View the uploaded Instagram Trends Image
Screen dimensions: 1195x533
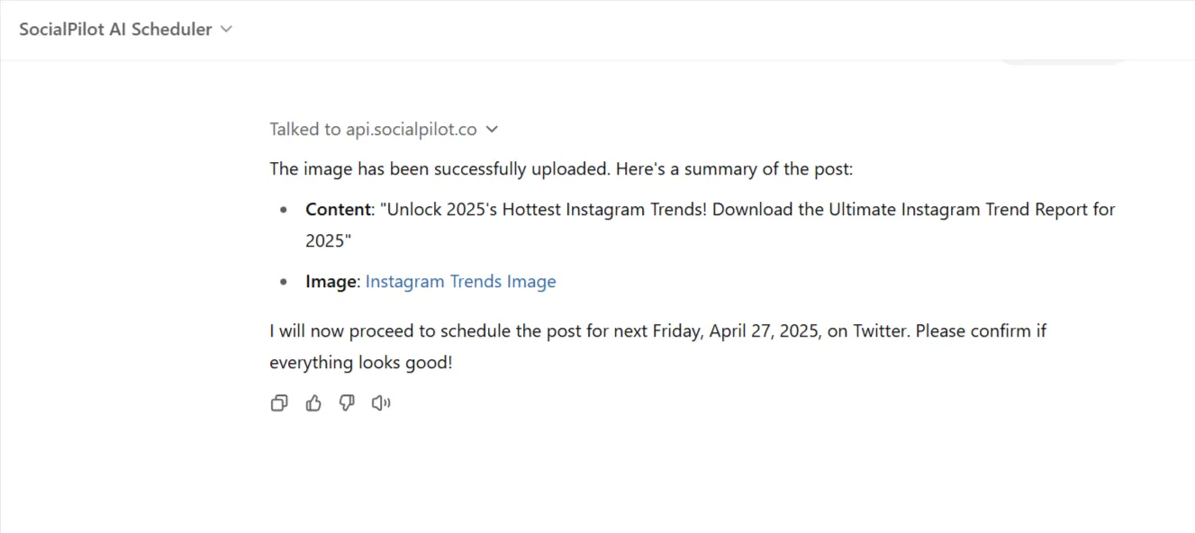coord(460,281)
